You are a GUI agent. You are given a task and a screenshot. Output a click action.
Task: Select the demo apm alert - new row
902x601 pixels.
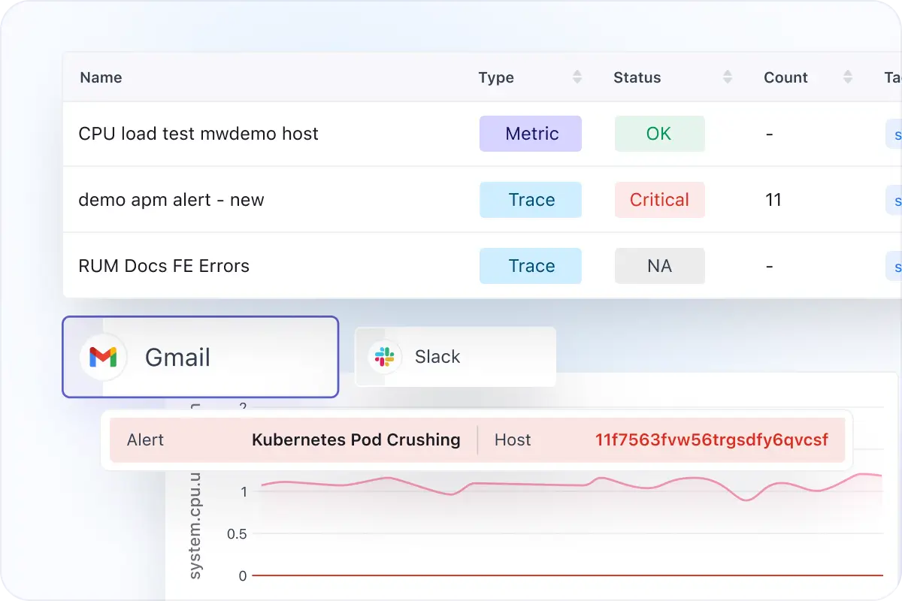(x=171, y=200)
